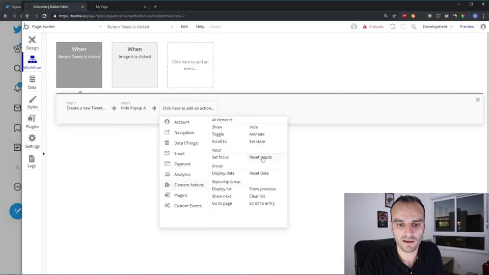Image resolution: width=489 pixels, height=275 pixels.
Task: Go to the Styles section
Action: (x=32, y=102)
